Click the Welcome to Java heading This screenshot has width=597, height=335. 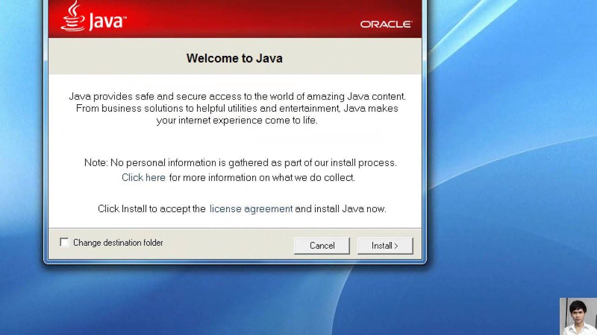coord(235,58)
